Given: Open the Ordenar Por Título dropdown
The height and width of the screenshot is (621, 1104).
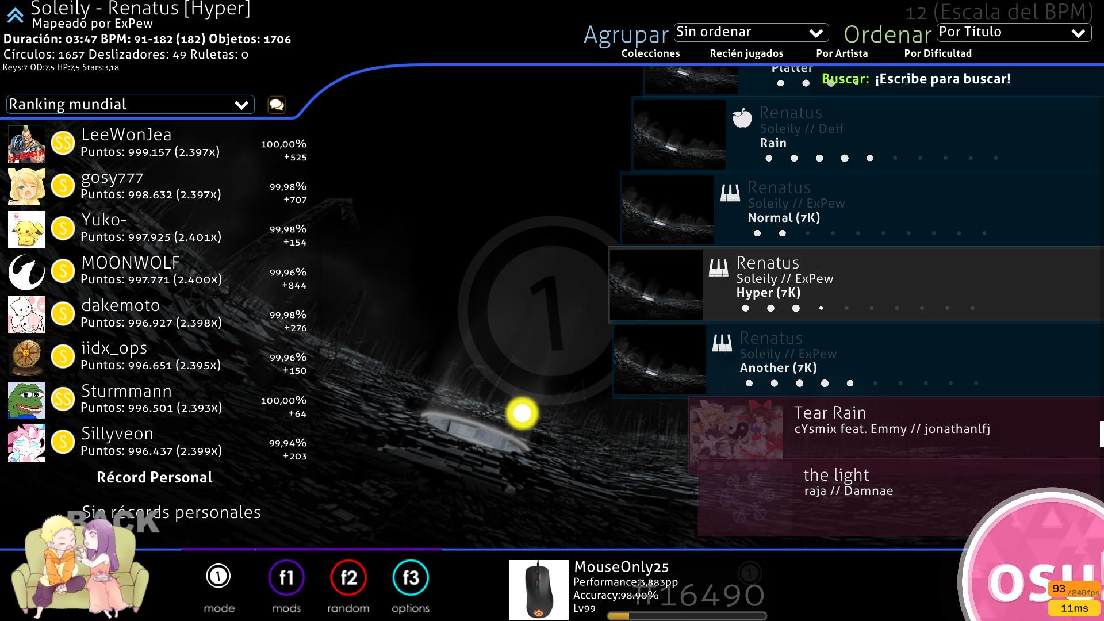Looking at the screenshot, I should click(x=1014, y=32).
